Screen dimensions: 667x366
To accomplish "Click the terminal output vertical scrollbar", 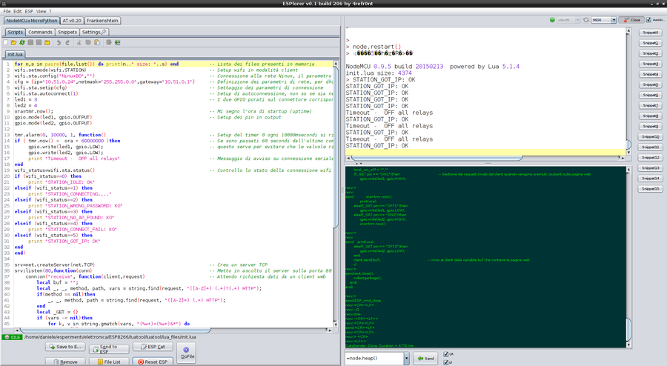I will 628,89.
